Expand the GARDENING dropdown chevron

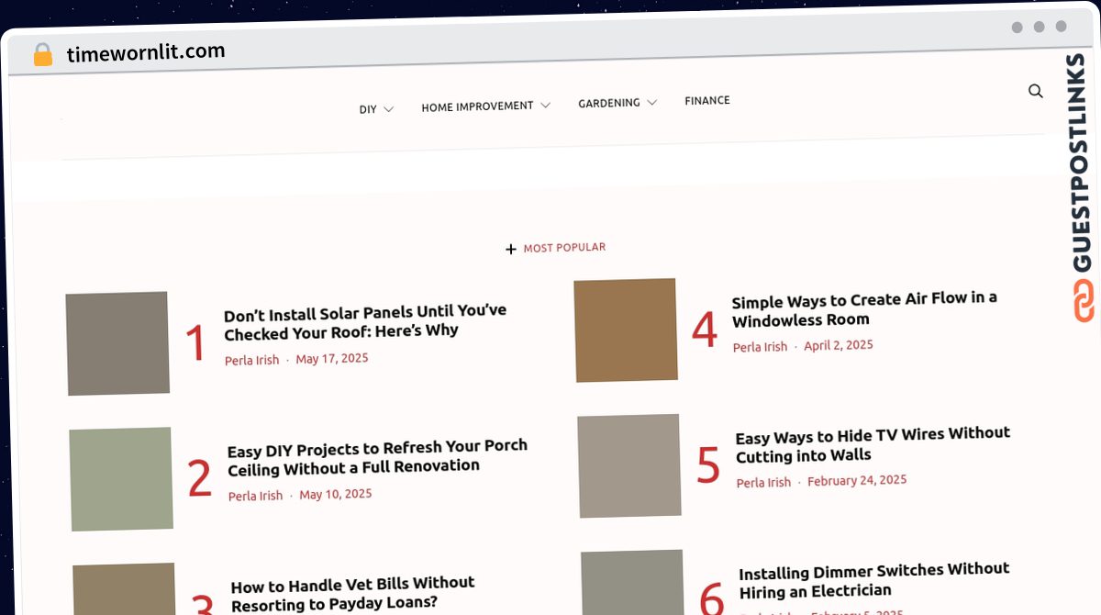pos(652,102)
